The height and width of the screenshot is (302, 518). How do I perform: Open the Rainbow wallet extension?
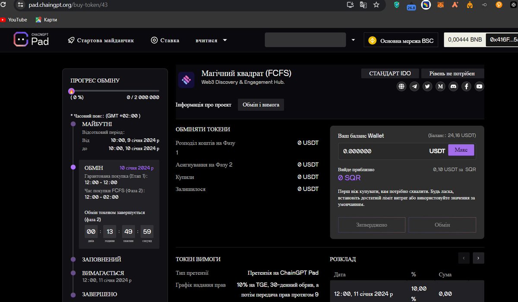tap(426, 5)
